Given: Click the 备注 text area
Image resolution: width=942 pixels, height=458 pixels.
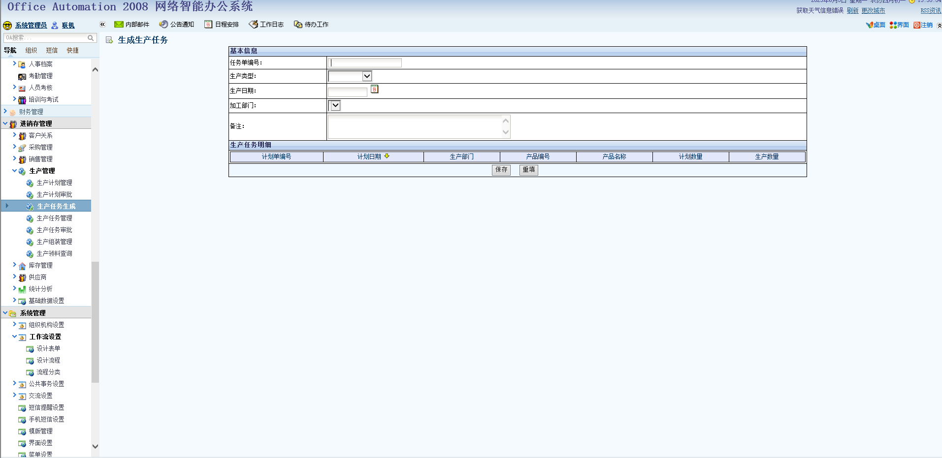Looking at the screenshot, I should click(x=419, y=127).
